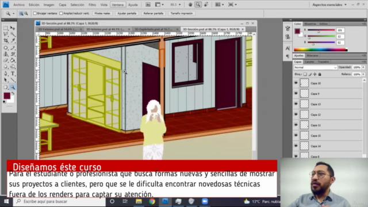Open the Archivo menu

pyautogui.click(x=19, y=5)
